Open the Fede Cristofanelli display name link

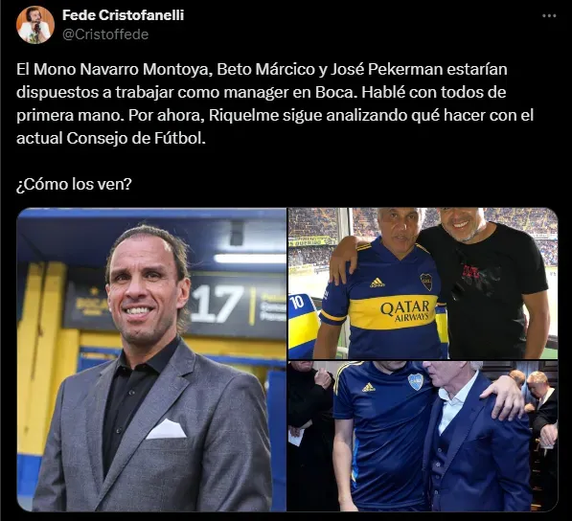[123, 15]
